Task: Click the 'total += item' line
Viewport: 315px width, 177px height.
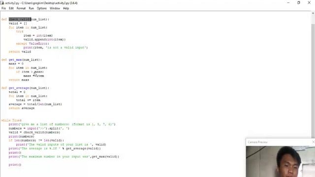Action: (x=28, y=100)
